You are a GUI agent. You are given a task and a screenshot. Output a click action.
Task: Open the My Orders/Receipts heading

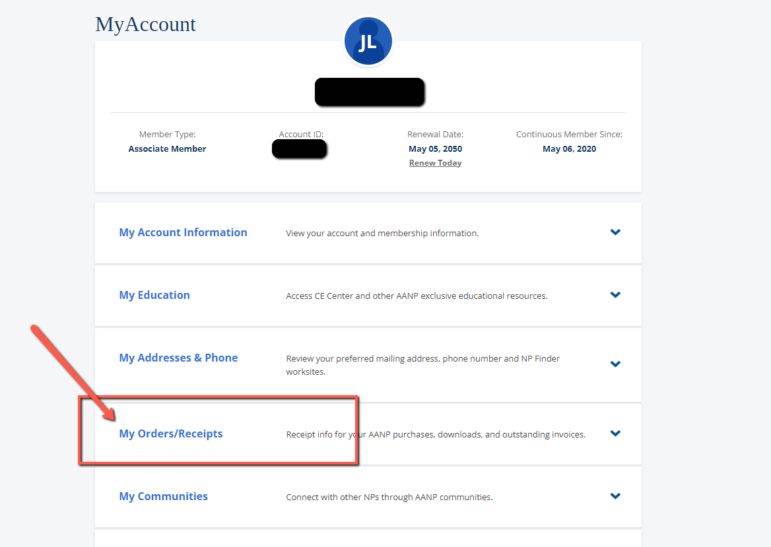(x=170, y=434)
